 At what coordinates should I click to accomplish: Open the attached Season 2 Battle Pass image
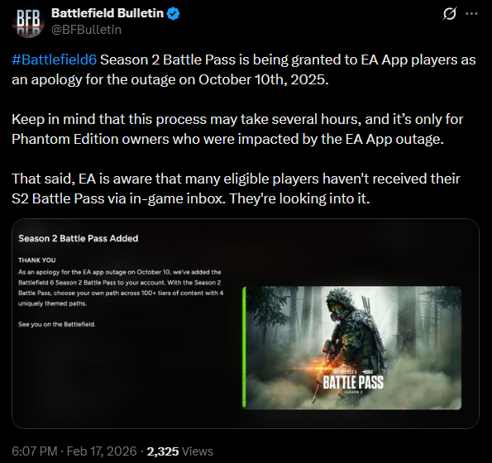246,323
